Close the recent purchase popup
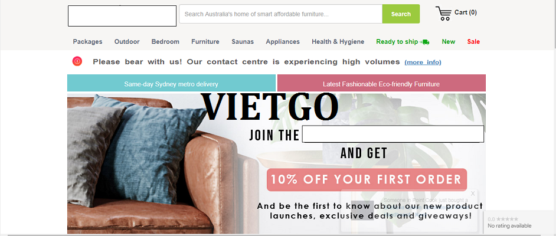 pos(473,194)
